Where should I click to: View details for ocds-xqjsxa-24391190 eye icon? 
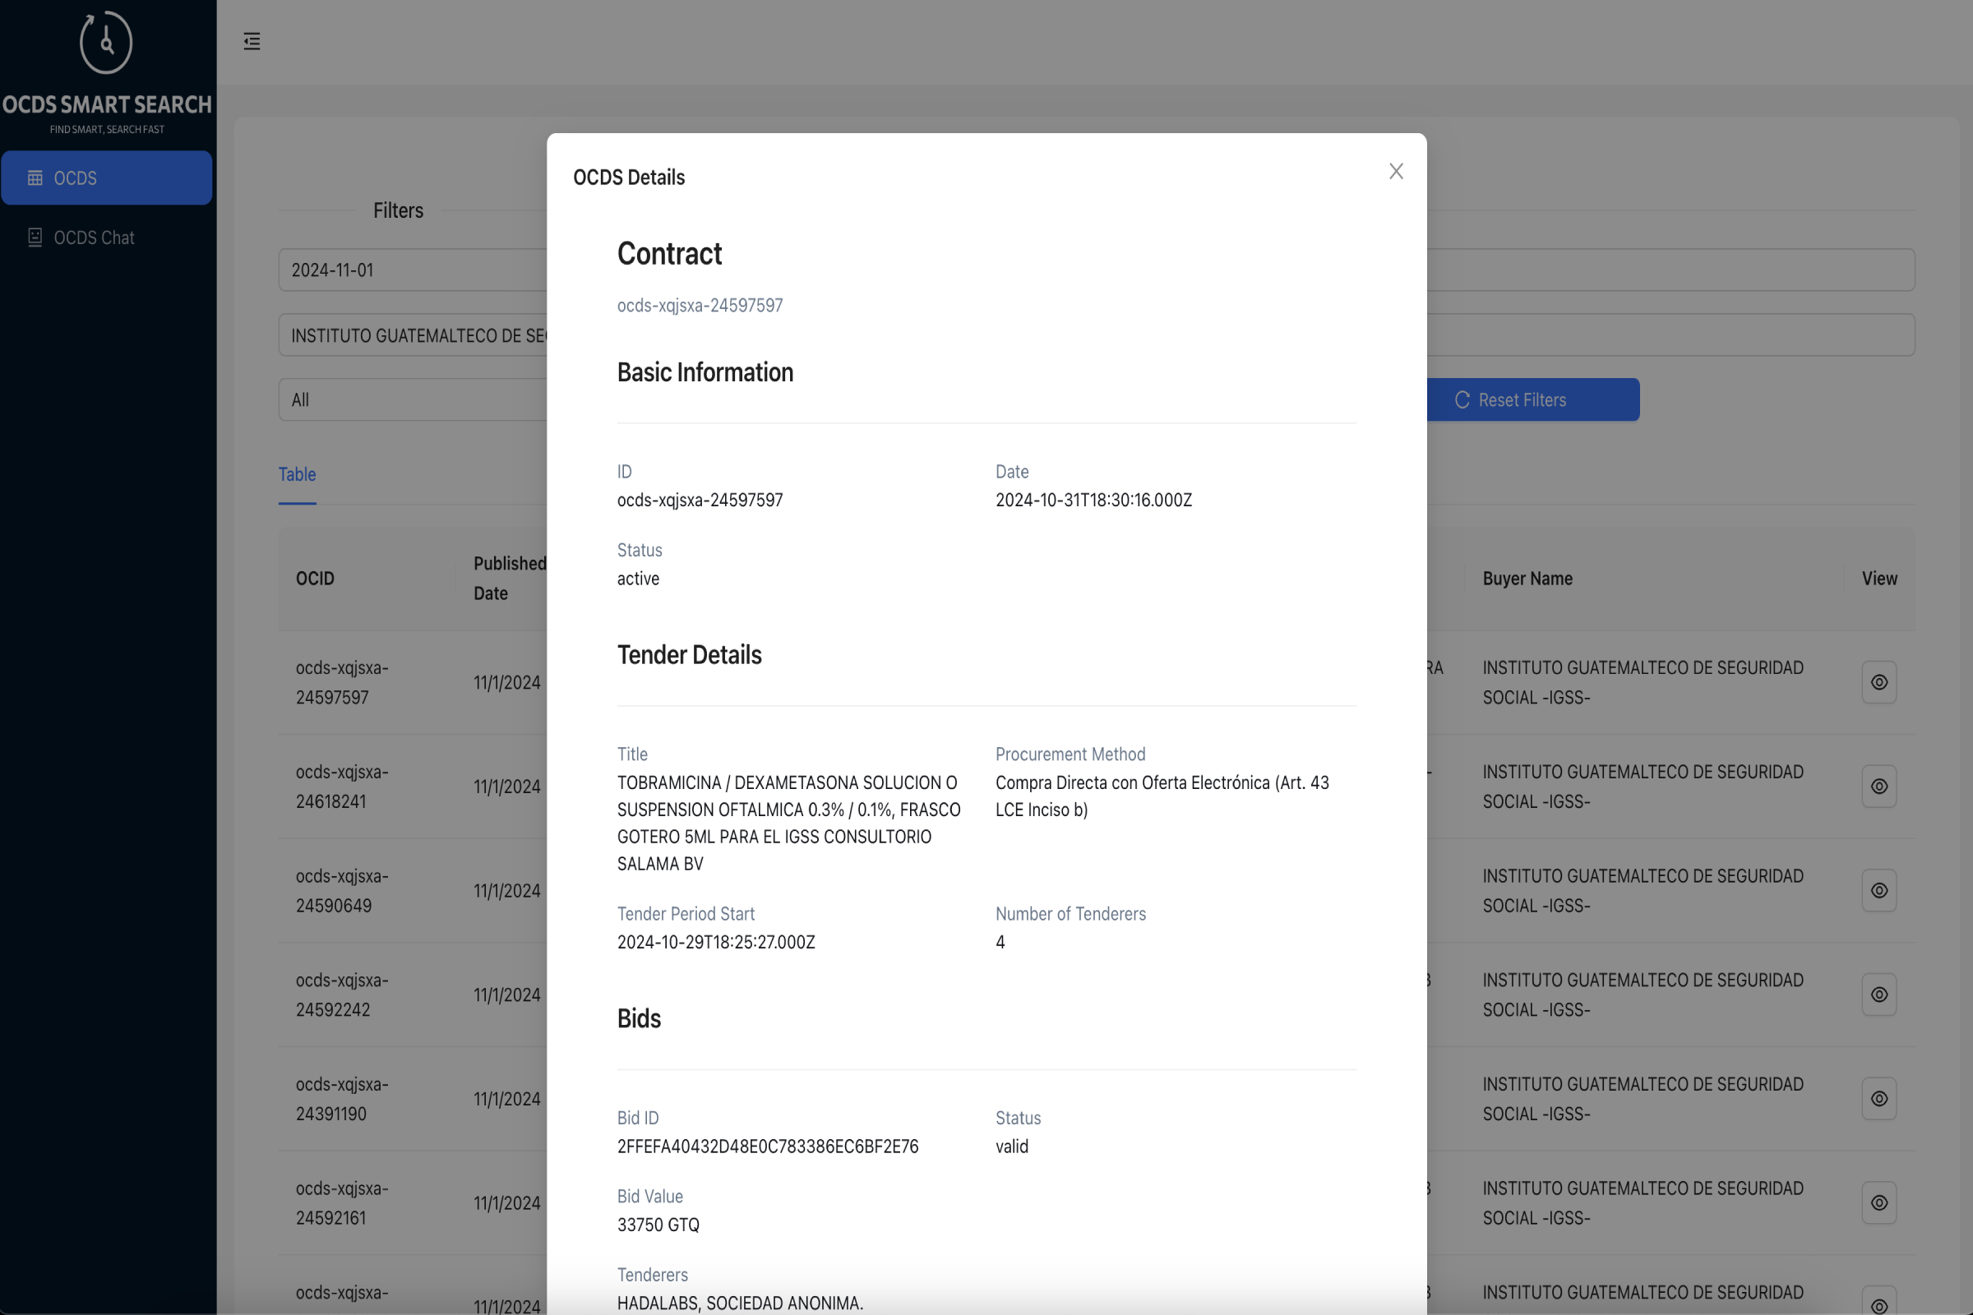[1879, 1098]
